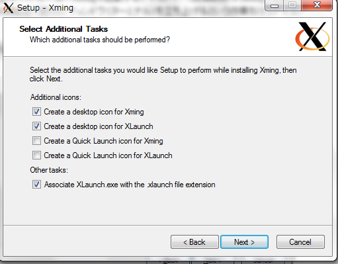Minimize the Setup - Xming window
The image size is (338, 264).
click(275, 5)
